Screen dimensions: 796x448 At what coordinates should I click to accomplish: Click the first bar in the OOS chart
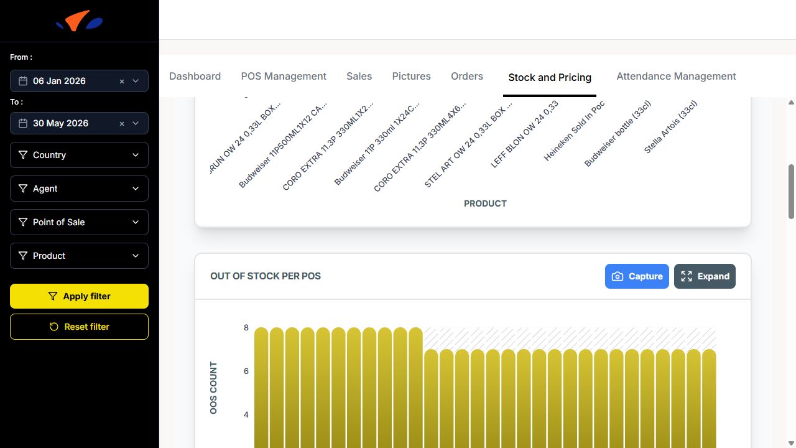(x=261, y=388)
